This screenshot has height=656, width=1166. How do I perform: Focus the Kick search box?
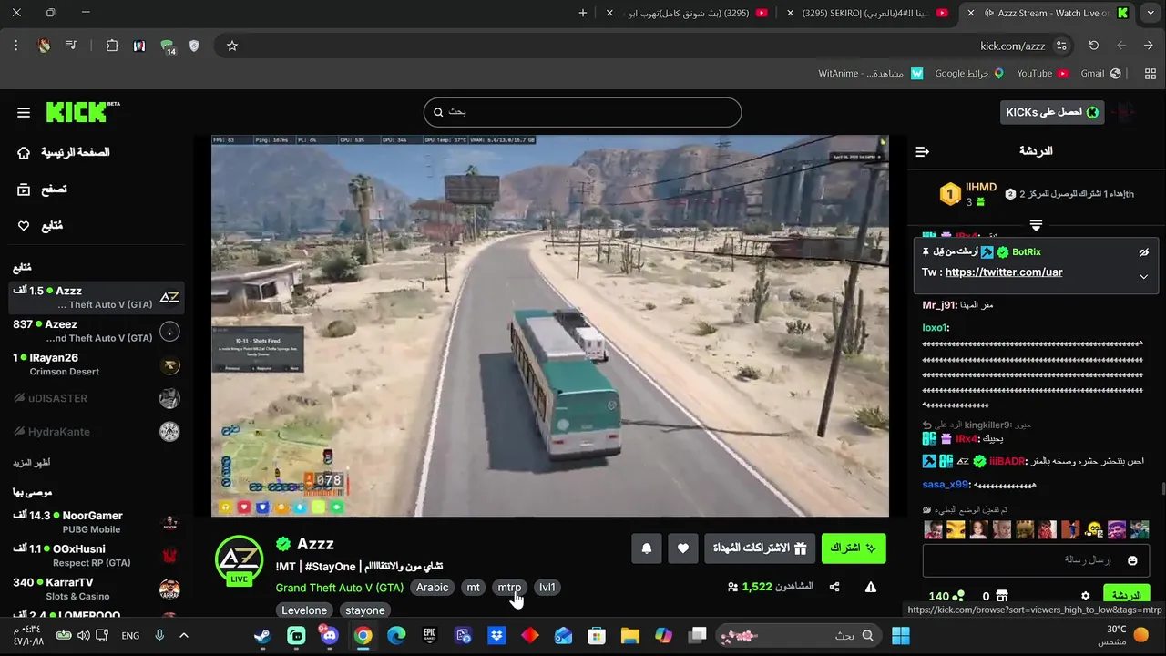(x=582, y=112)
